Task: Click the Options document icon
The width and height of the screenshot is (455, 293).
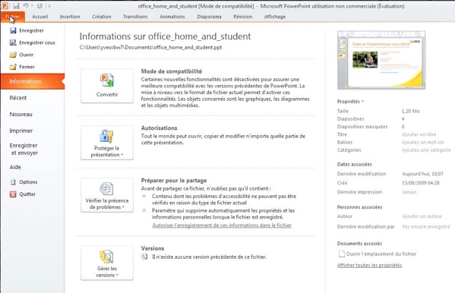Action: 13,182
